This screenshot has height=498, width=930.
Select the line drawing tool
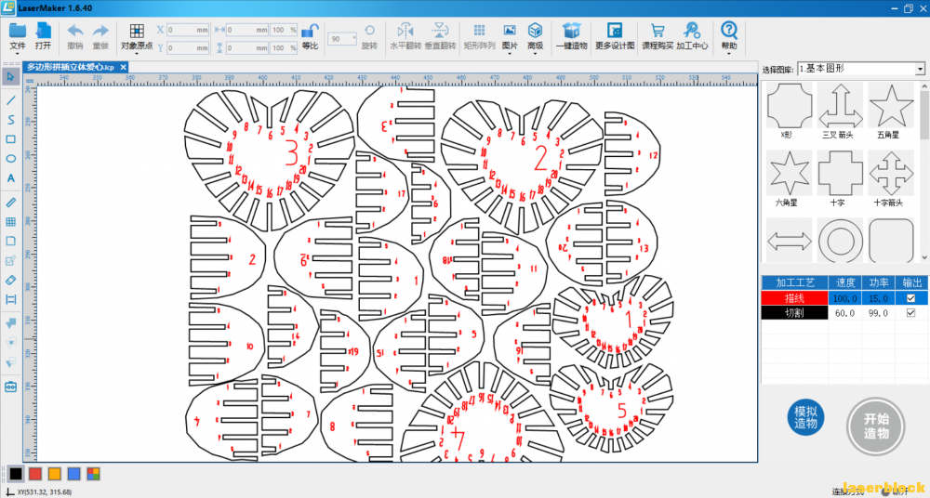click(10, 100)
